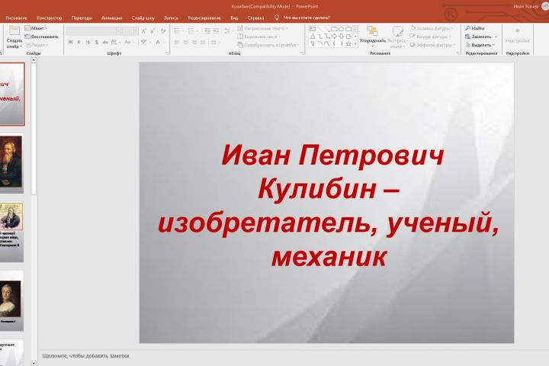Switch to the Анимация tab
The height and width of the screenshot is (366, 549).
coord(111,18)
